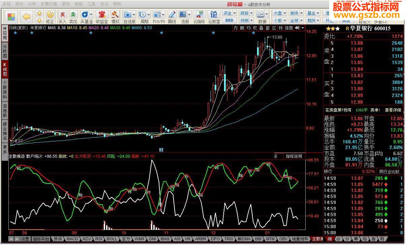Viewport: 406px width, 245px height.
Task: Click the yellow down arrow button
Action: coord(39,20)
